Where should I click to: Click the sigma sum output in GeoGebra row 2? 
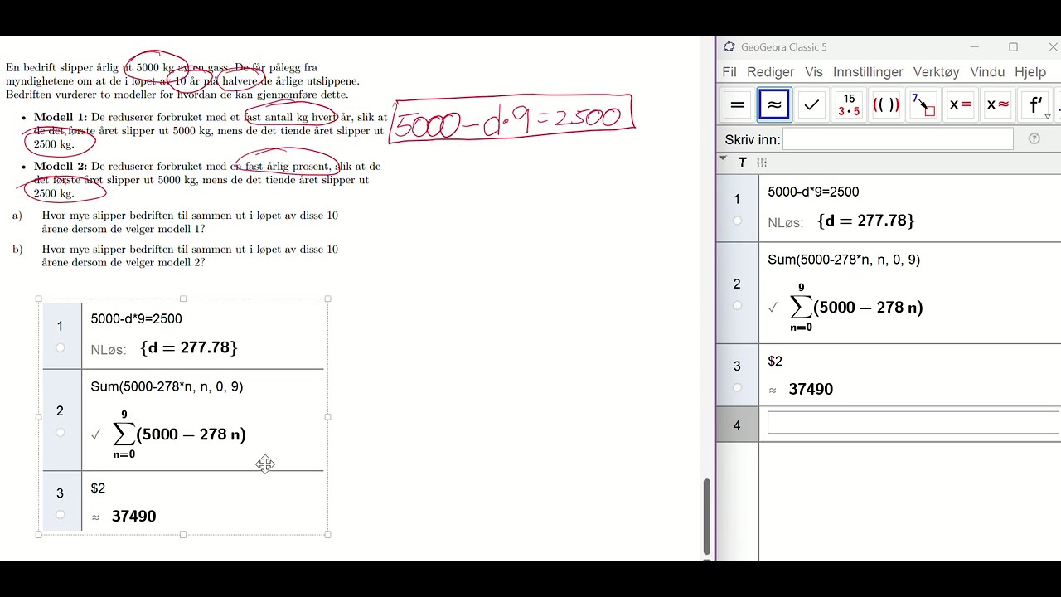856,308
